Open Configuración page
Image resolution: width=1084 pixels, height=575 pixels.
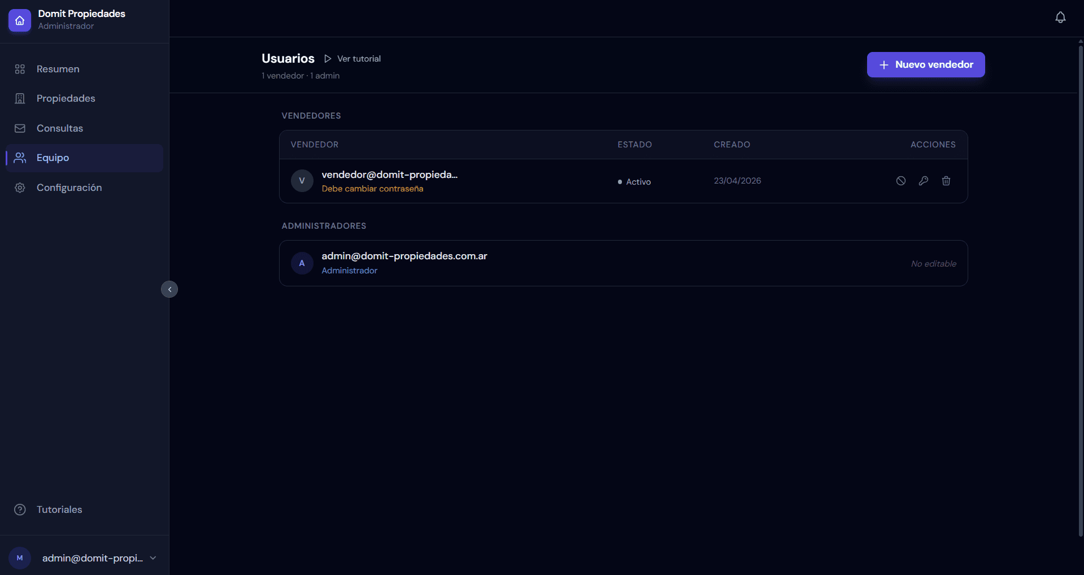84,188
